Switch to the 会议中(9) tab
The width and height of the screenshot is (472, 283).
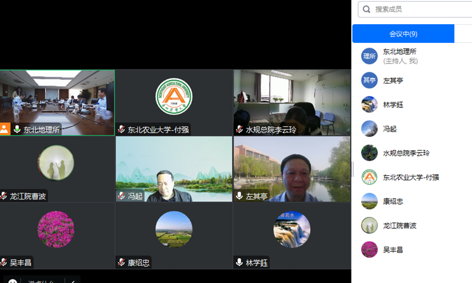(404, 34)
